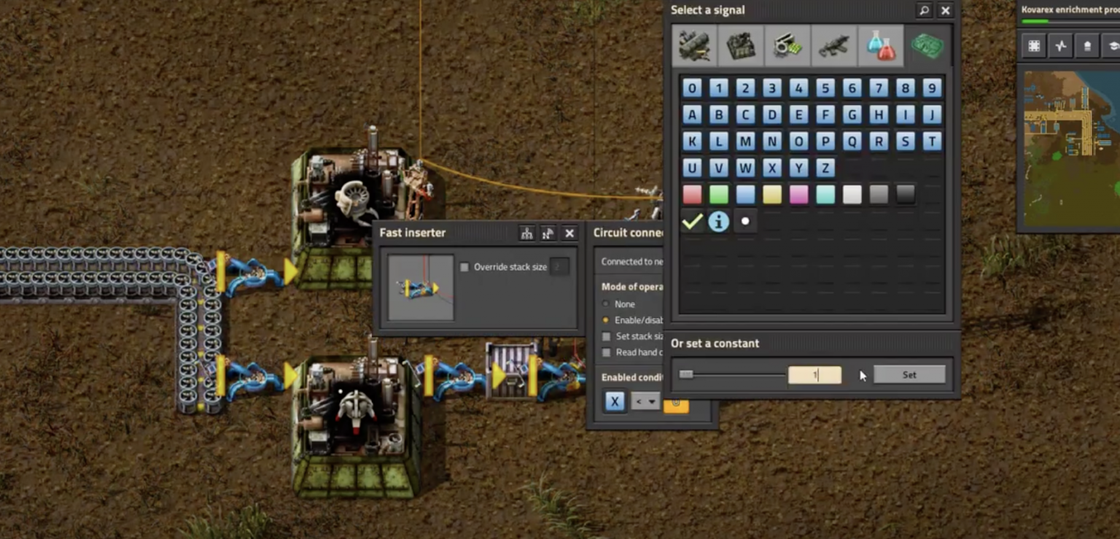1120x539 pixels.
Task: Open the X condition signal selector
Action: (x=615, y=401)
